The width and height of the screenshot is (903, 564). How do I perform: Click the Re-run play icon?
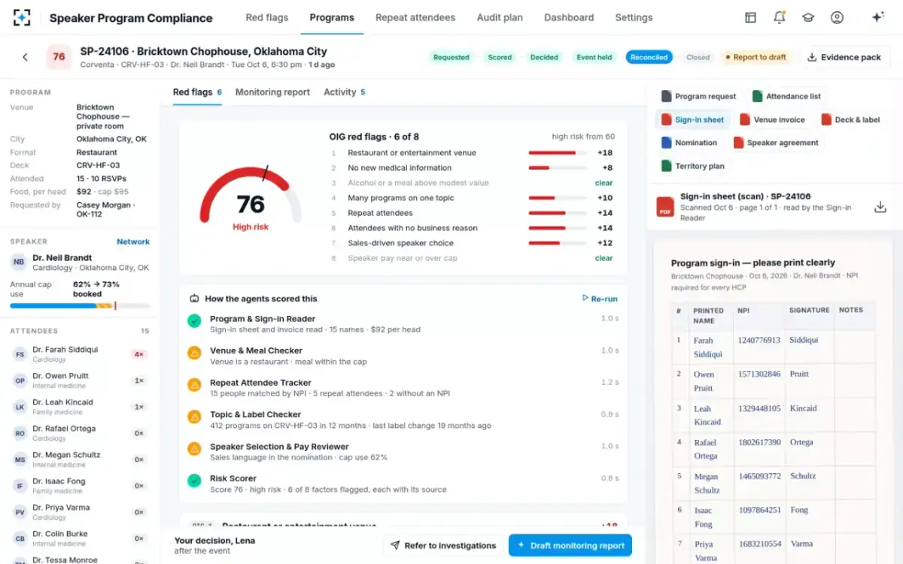click(585, 299)
